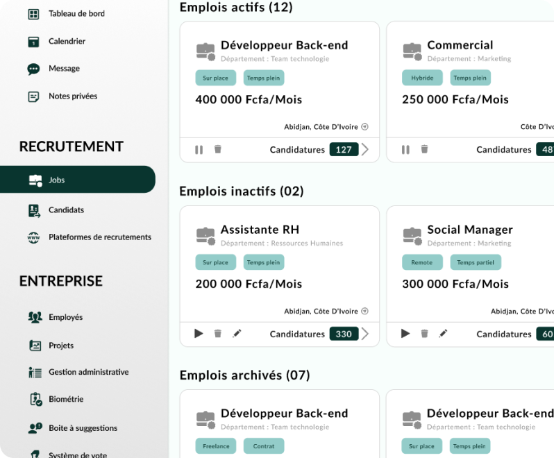Click the 127 candidatures badge
The height and width of the screenshot is (458, 554).
coord(344,150)
